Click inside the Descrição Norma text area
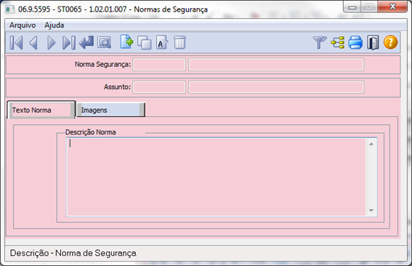 point(216,177)
